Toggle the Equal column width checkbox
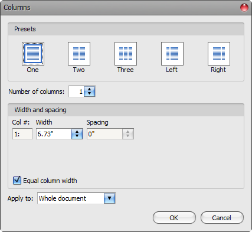The image size is (252, 232). coord(17,181)
